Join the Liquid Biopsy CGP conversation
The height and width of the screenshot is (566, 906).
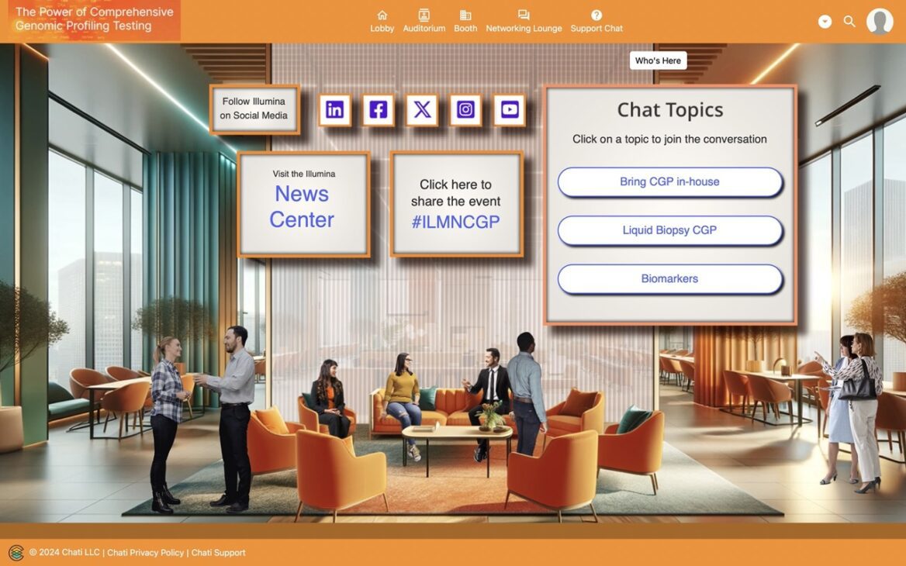669,230
